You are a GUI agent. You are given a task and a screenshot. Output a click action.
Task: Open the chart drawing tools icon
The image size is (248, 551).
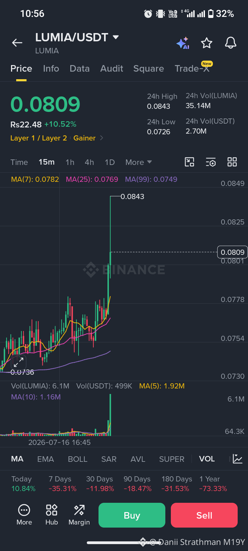(189, 162)
